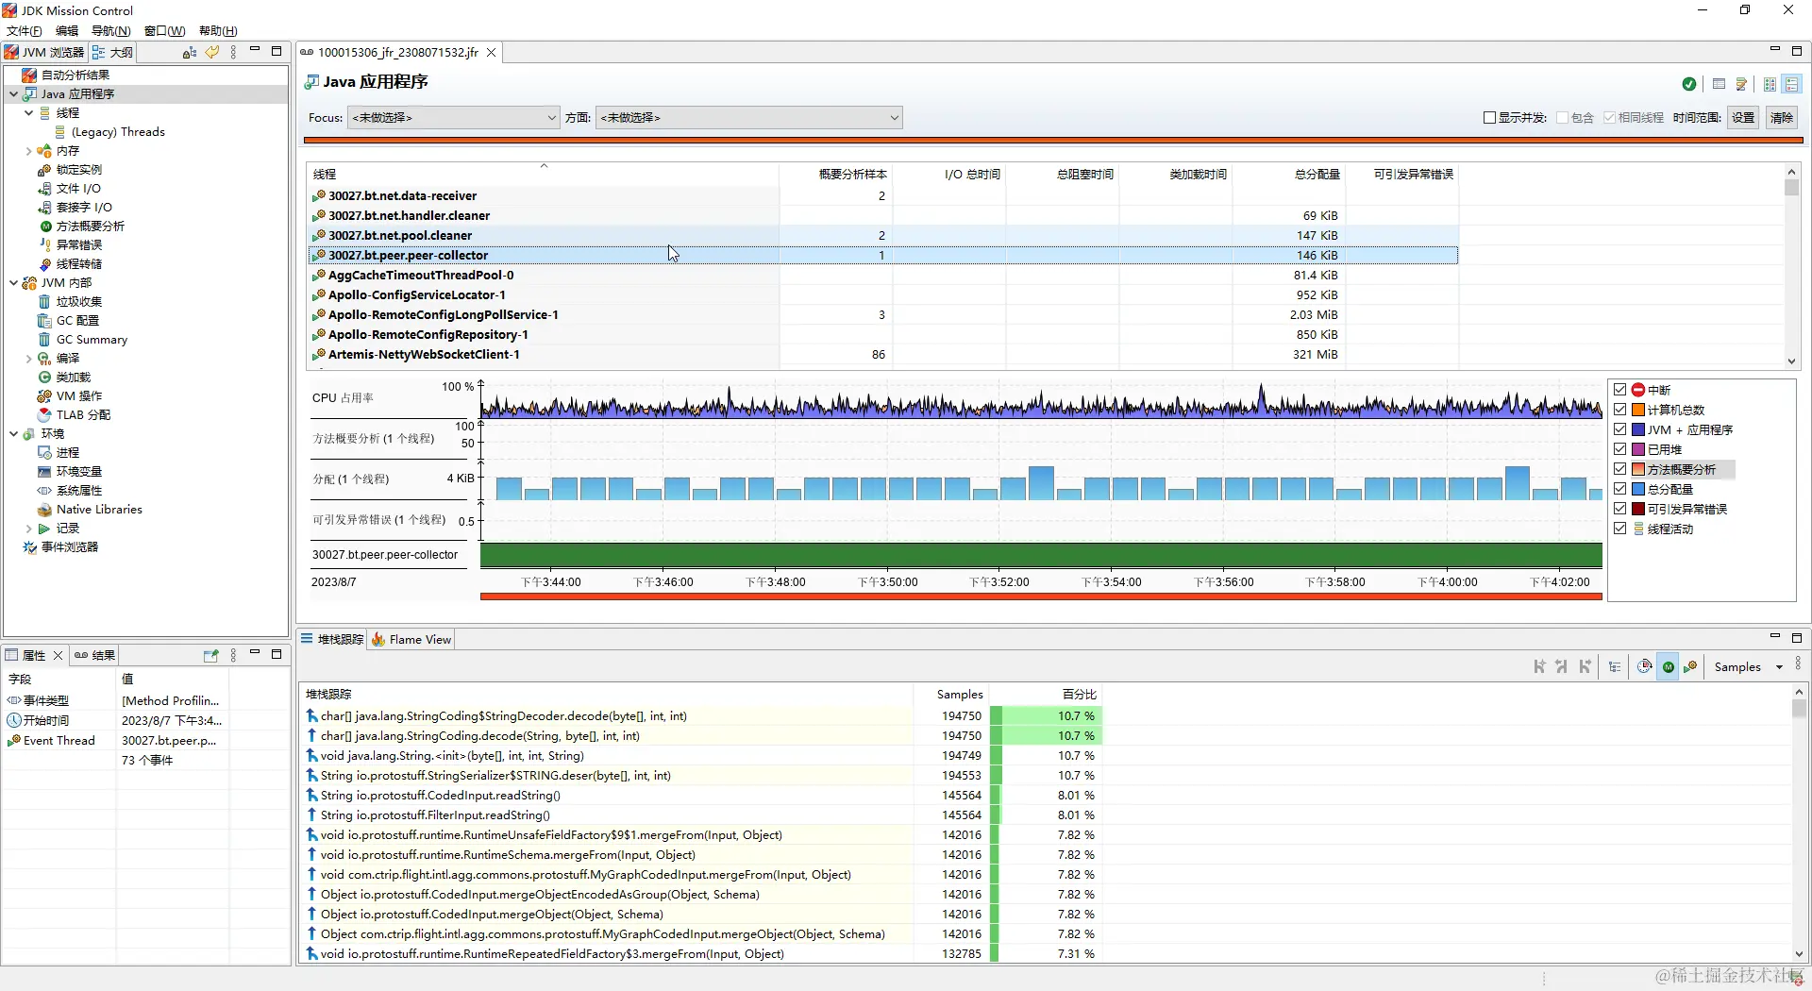Toggle the green M method icon
The image size is (1812, 991).
tap(1669, 666)
